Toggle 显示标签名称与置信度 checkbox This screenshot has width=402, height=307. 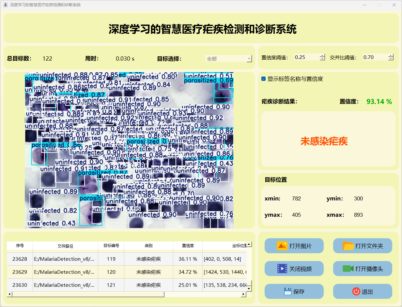264,79
